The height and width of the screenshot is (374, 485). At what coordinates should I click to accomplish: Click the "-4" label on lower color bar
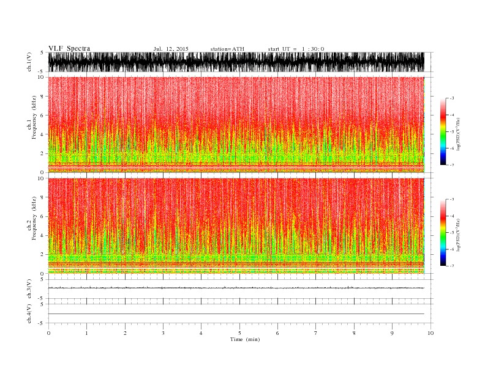[x=452, y=216]
